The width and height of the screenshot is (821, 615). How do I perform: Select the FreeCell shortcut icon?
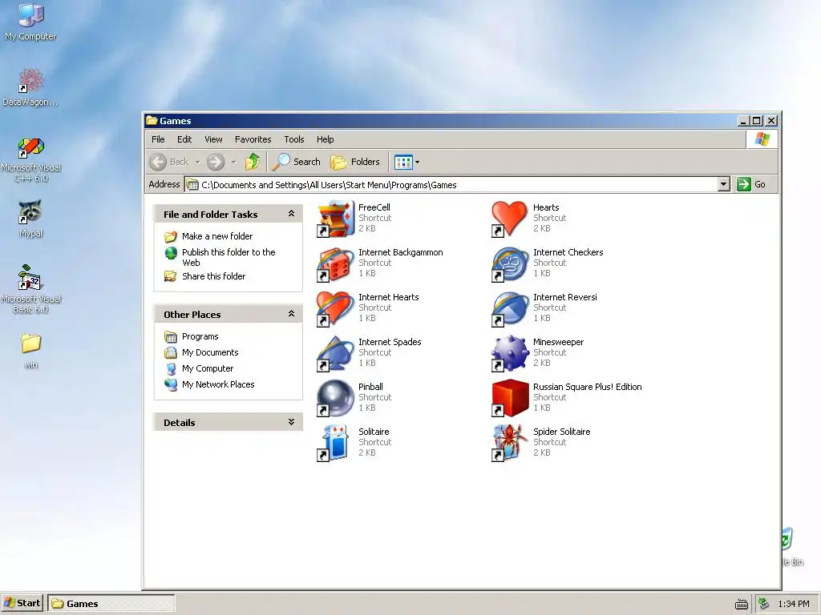click(x=336, y=219)
